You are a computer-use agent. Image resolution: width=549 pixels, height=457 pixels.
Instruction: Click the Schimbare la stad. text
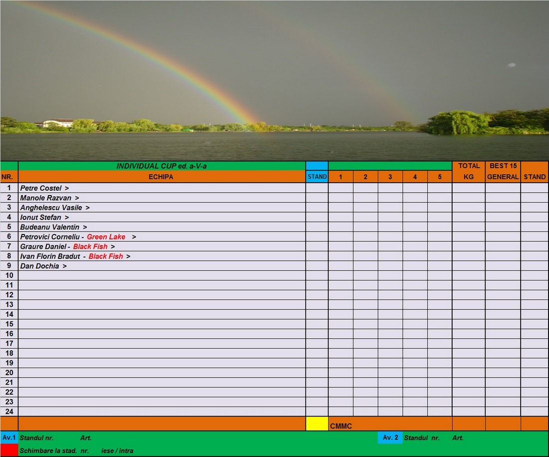click(48, 451)
